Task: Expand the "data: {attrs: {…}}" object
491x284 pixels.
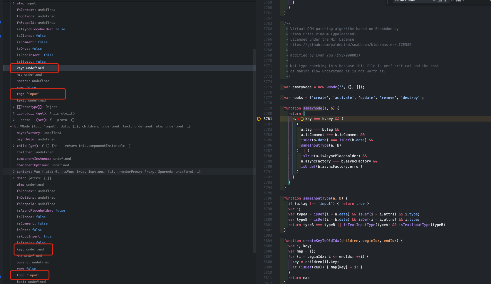Action: [14, 178]
